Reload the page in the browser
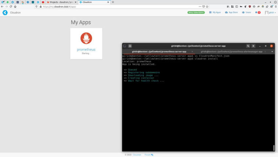The height and width of the screenshot is (157, 278). pyautogui.click(x=11, y=7)
